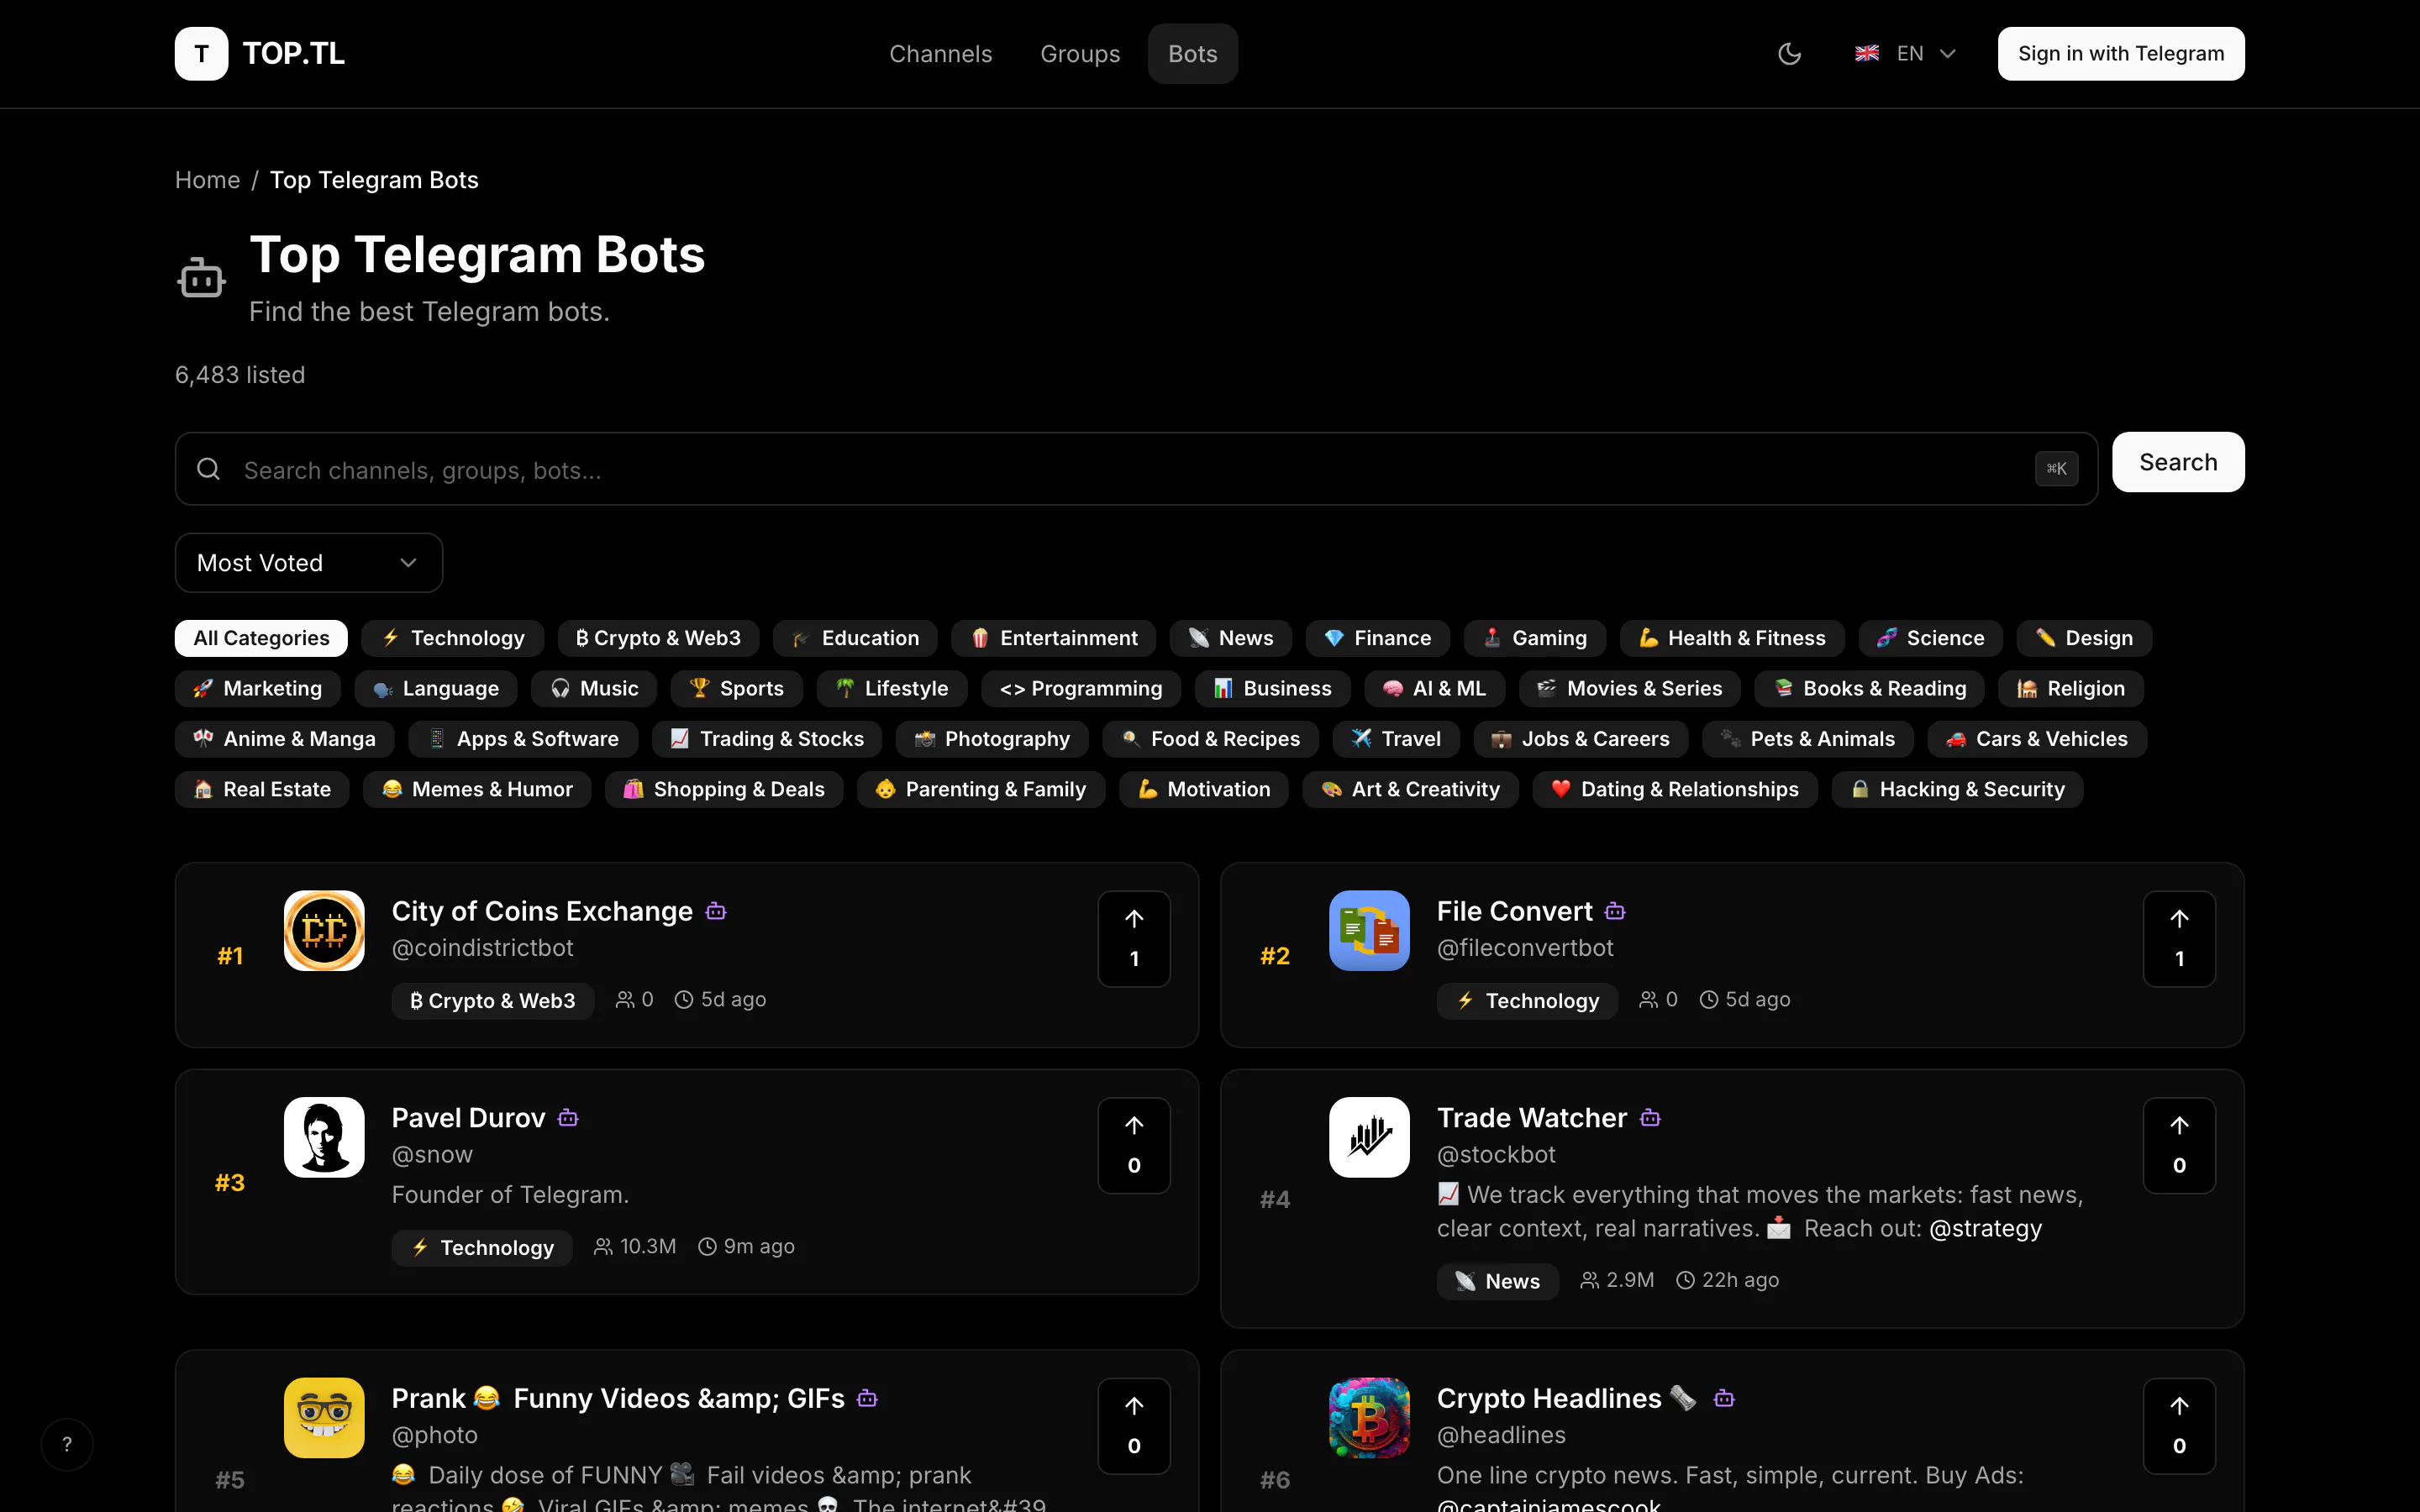Upvote the Prank Funny Videos bot
The width and height of the screenshot is (2420, 1512).
pyautogui.click(x=1134, y=1426)
